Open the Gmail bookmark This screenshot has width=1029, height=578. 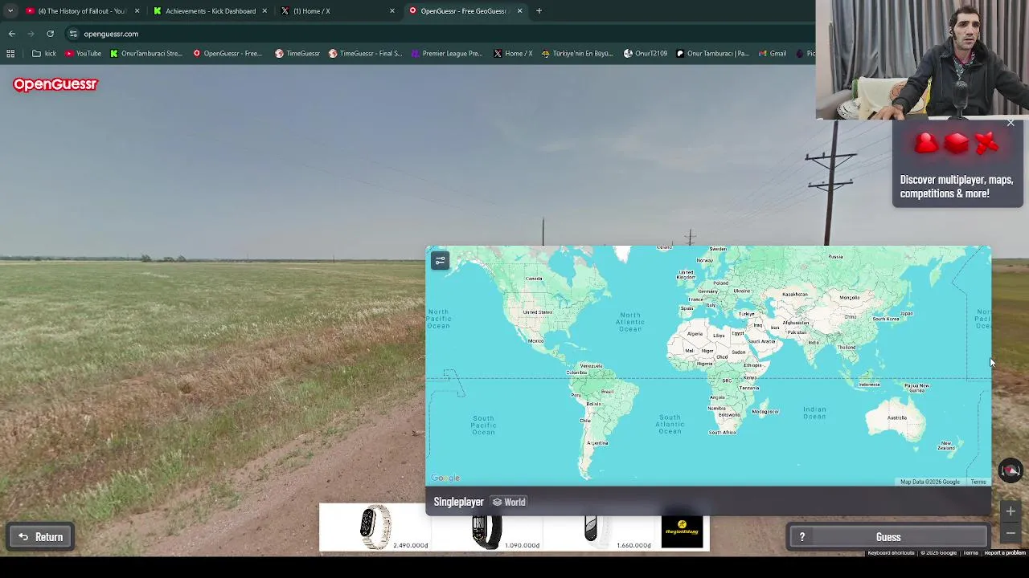[x=772, y=54]
